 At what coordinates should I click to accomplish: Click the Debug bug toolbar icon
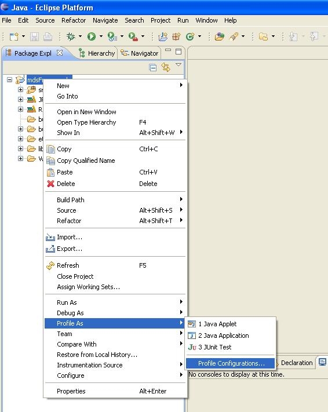coord(71,37)
